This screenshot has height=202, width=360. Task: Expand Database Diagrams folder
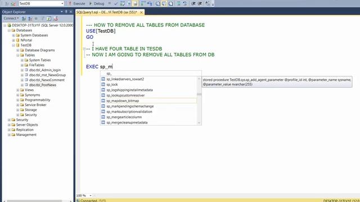[18, 50]
